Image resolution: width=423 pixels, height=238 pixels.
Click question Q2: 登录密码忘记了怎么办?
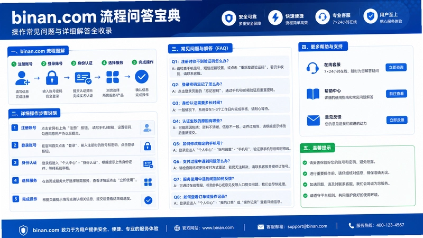tap(197, 84)
